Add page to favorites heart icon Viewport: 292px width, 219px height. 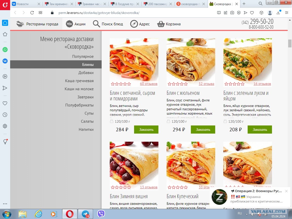252,13
